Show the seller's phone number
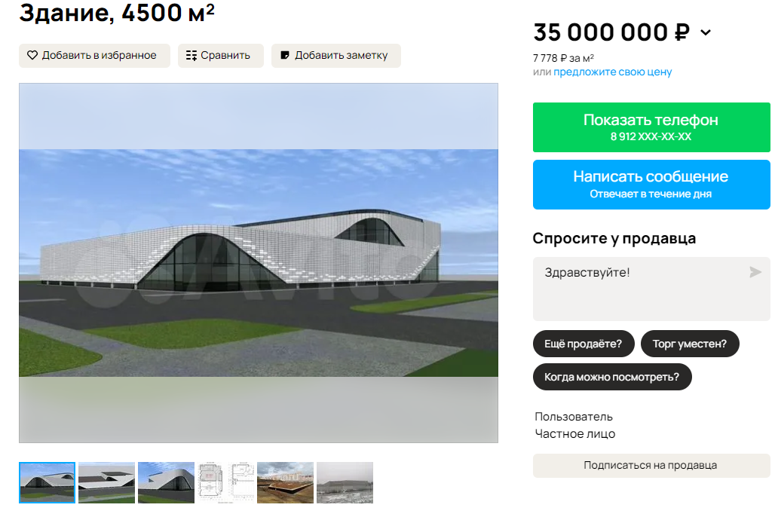The image size is (775, 520). (651, 127)
